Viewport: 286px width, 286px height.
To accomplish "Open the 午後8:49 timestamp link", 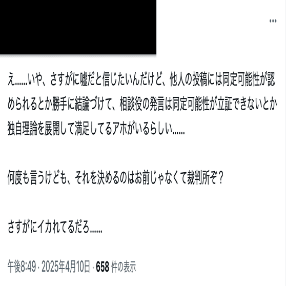I will (22, 267).
